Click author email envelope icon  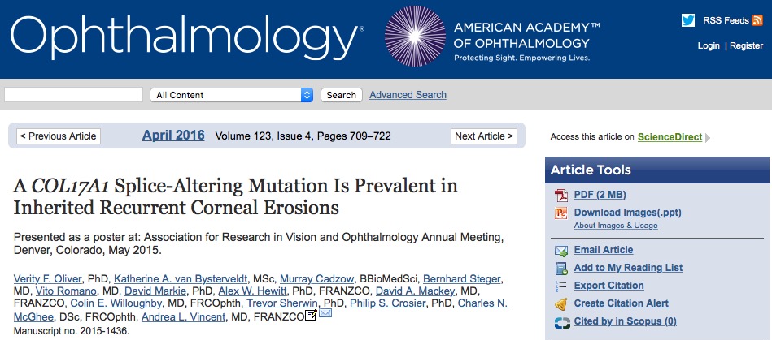click(325, 313)
